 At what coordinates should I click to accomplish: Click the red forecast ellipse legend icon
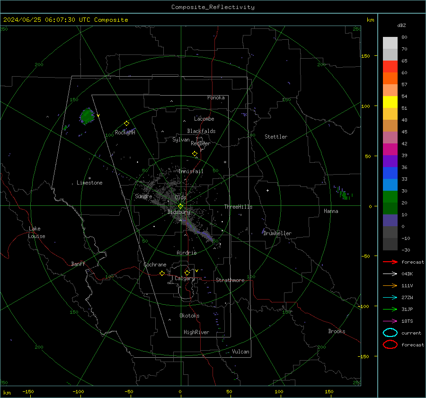[390, 345]
